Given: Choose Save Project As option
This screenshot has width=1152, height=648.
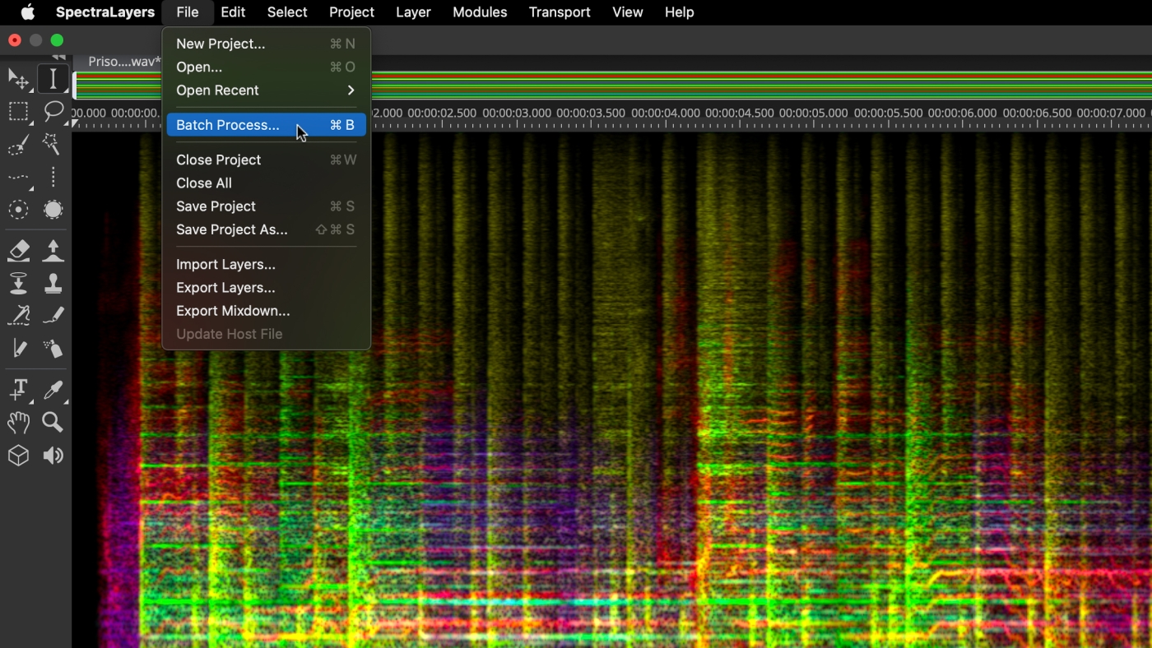Looking at the screenshot, I should (232, 229).
